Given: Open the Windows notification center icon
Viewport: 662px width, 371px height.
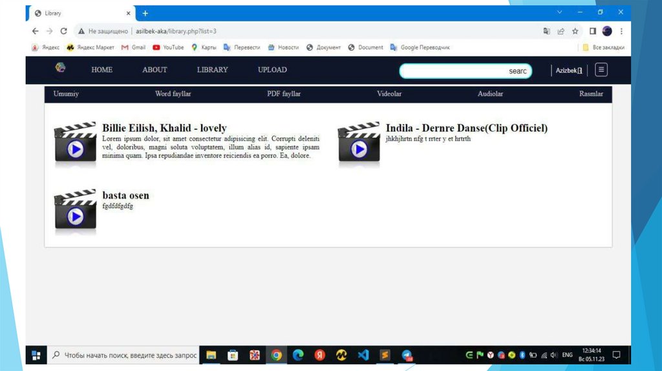Looking at the screenshot, I should point(616,355).
